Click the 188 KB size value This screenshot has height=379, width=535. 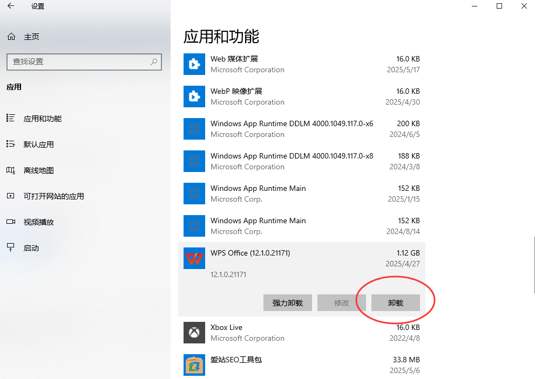point(409,156)
